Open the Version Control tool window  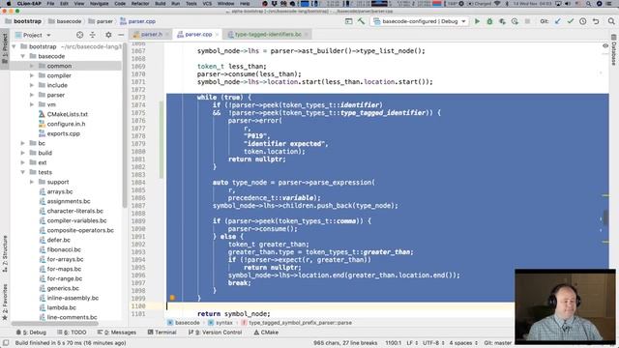(215, 333)
